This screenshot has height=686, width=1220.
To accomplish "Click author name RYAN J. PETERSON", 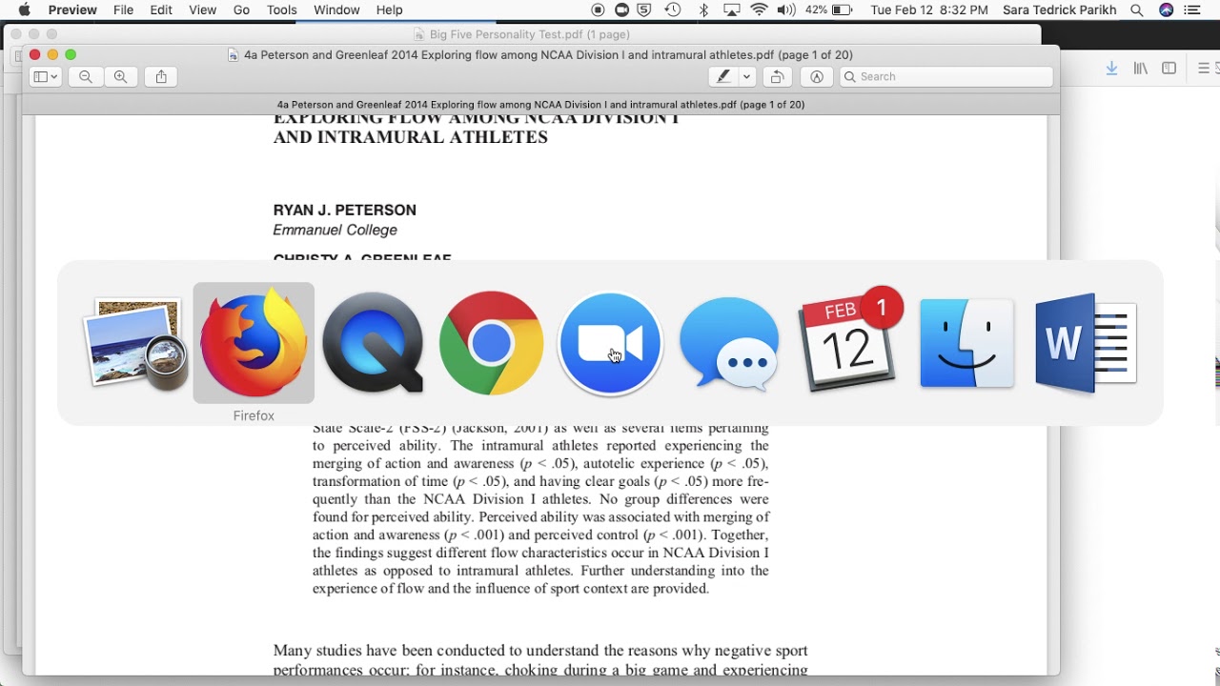I will [x=345, y=211].
